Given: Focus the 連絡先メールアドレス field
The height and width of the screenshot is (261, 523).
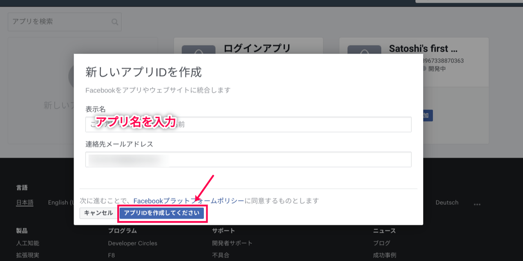Looking at the screenshot, I should pos(248,159).
